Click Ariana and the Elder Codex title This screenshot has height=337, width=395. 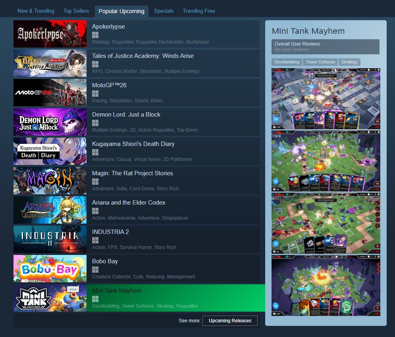point(129,202)
